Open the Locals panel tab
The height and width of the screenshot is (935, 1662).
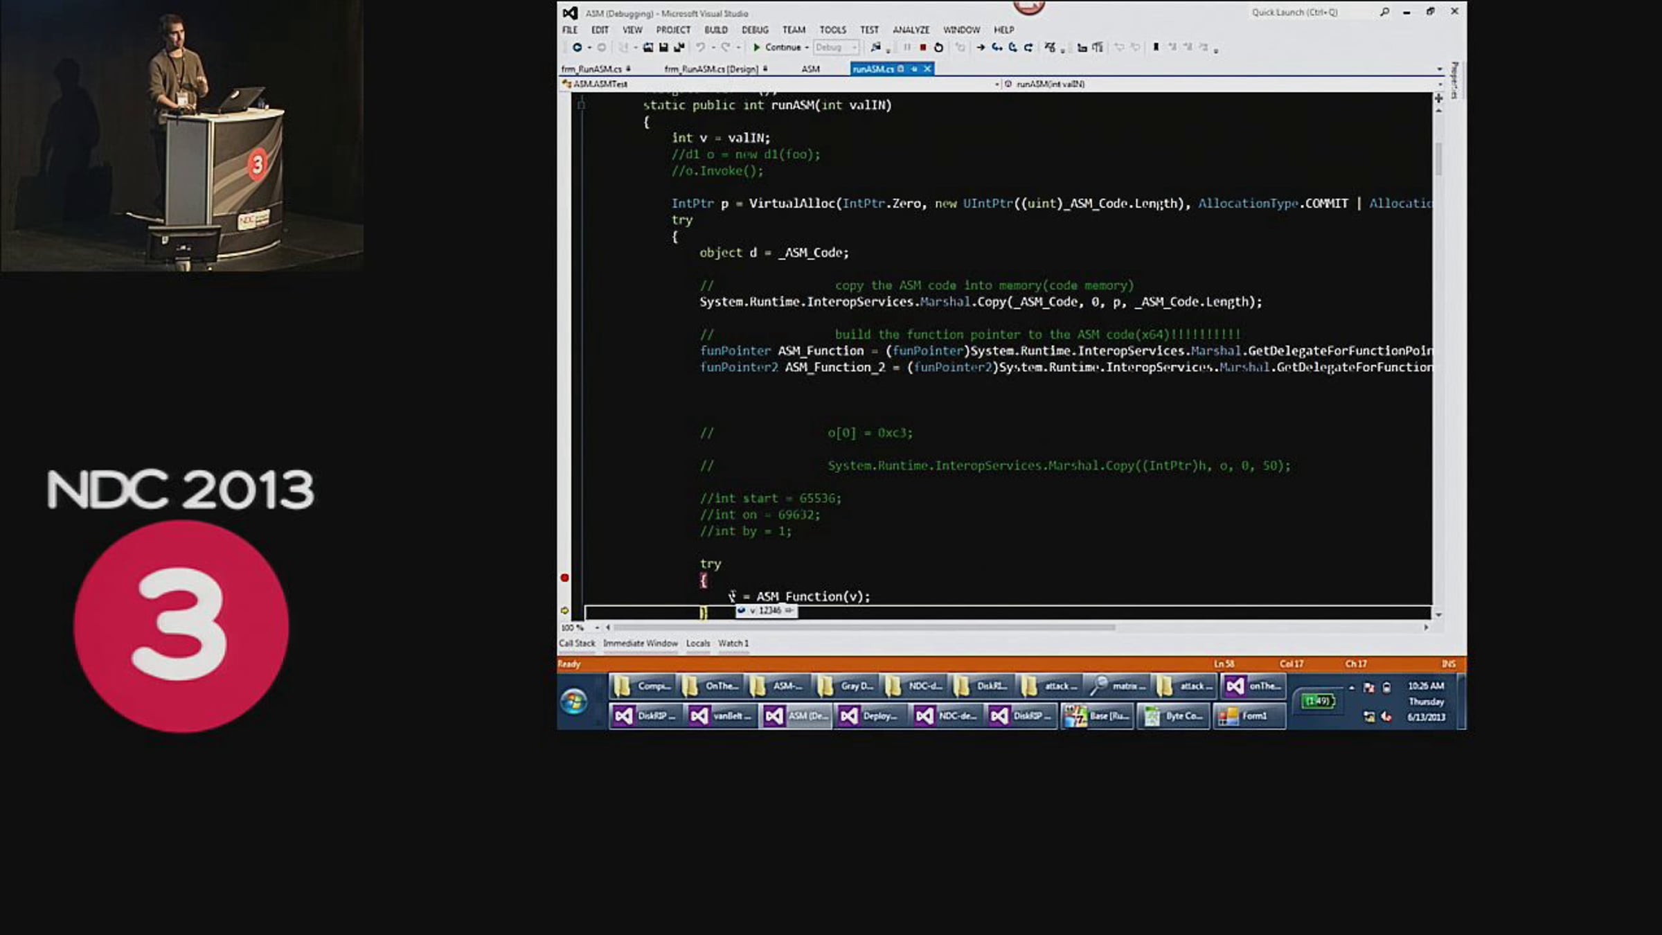pyautogui.click(x=698, y=643)
